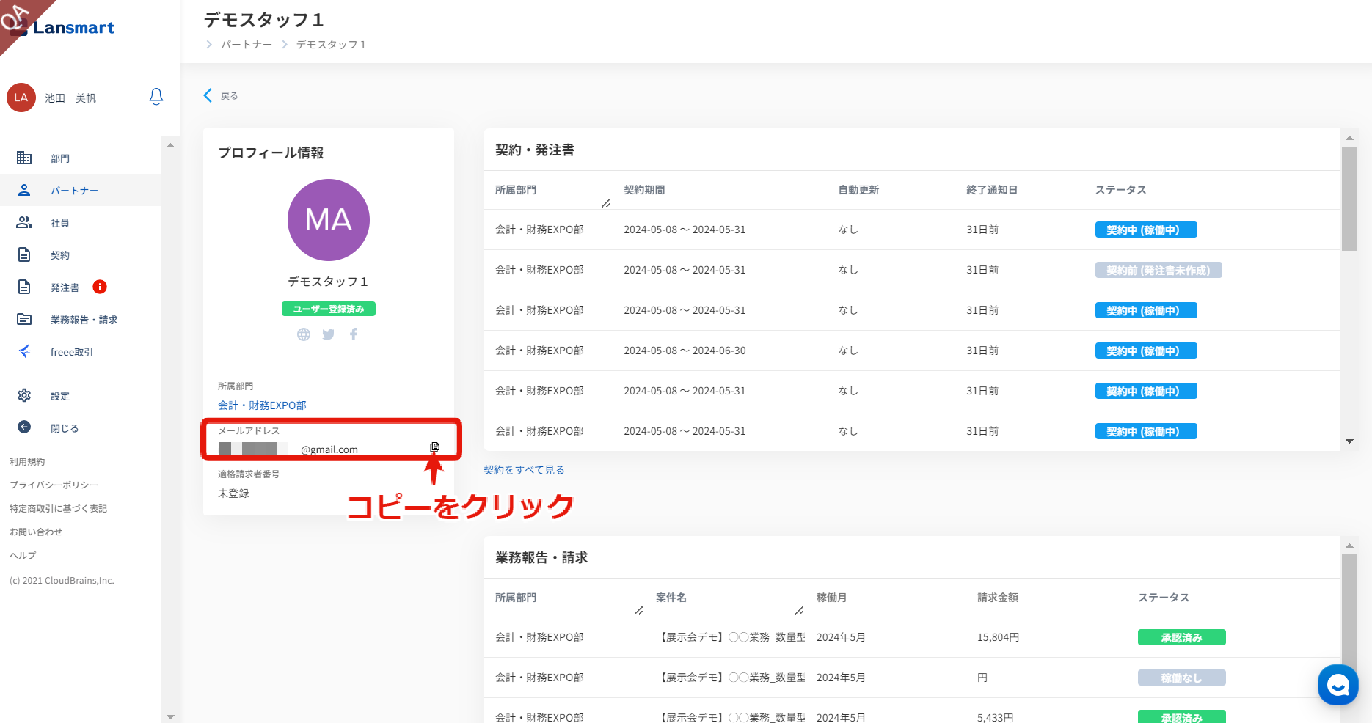The height and width of the screenshot is (723, 1372).
Task: Open プライバシーポリシー footer link
Action: click(54, 485)
